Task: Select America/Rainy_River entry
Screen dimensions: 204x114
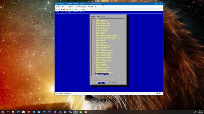Action: point(103,59)
